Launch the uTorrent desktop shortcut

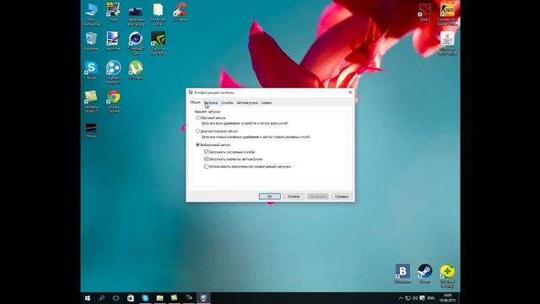[x=136, y=70]
